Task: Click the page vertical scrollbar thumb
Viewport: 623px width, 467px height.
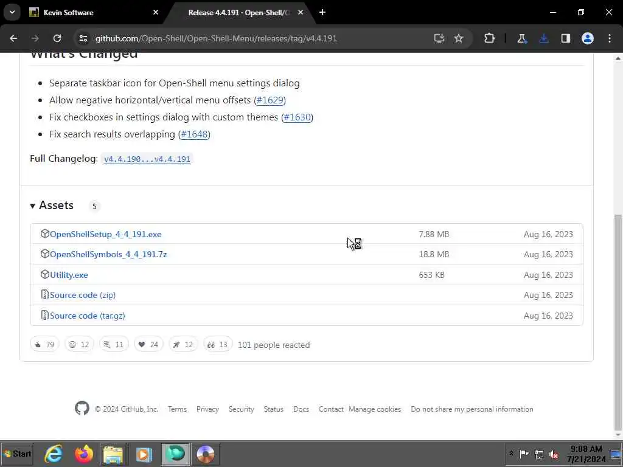Action: click(618, 322)
